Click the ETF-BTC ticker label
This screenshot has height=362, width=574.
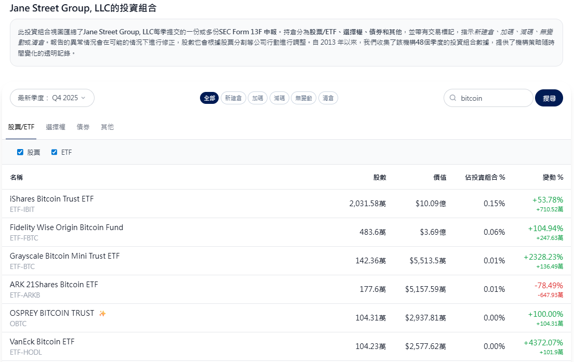coord(22,266)
